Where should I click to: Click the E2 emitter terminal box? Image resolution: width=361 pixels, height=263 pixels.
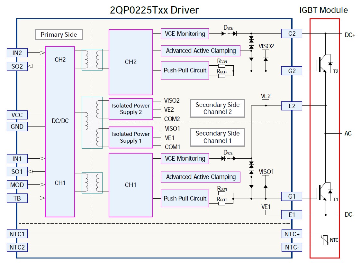(x=292, y=106)
